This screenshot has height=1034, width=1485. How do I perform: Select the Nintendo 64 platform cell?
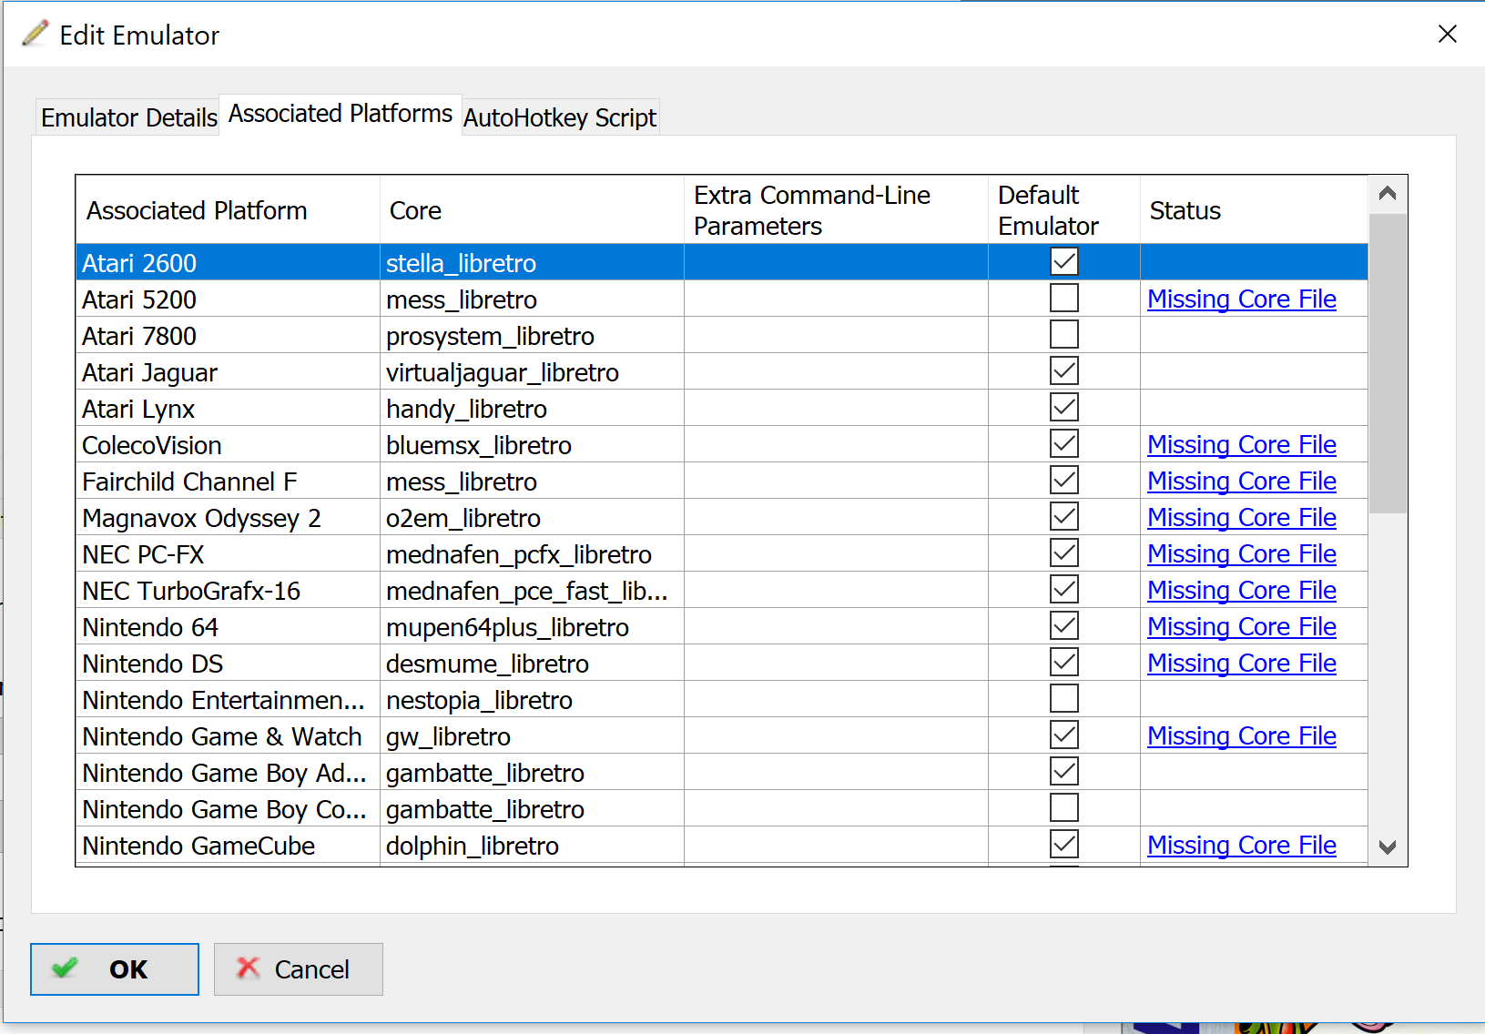(x=228, y=627)
